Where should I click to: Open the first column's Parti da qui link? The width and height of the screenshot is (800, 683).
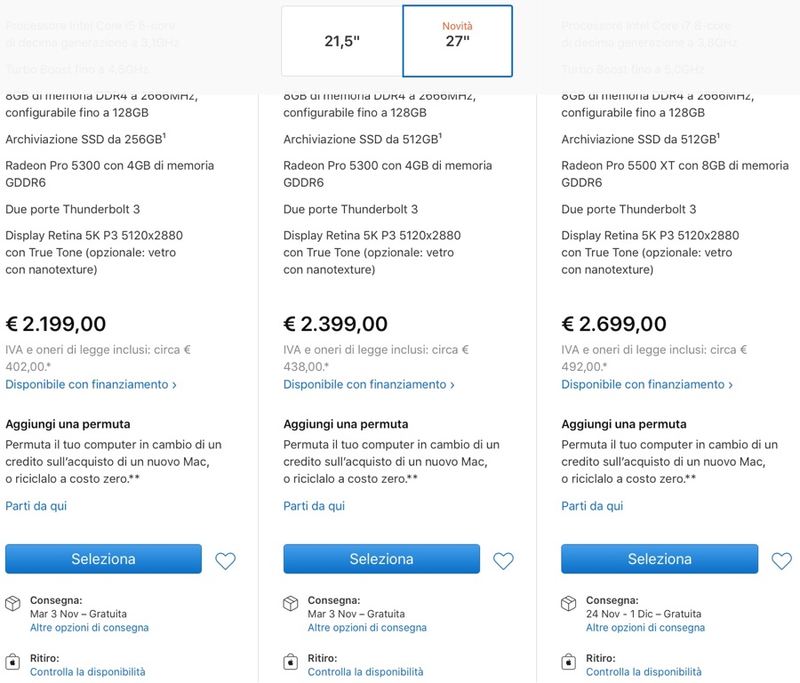(36, 506)
